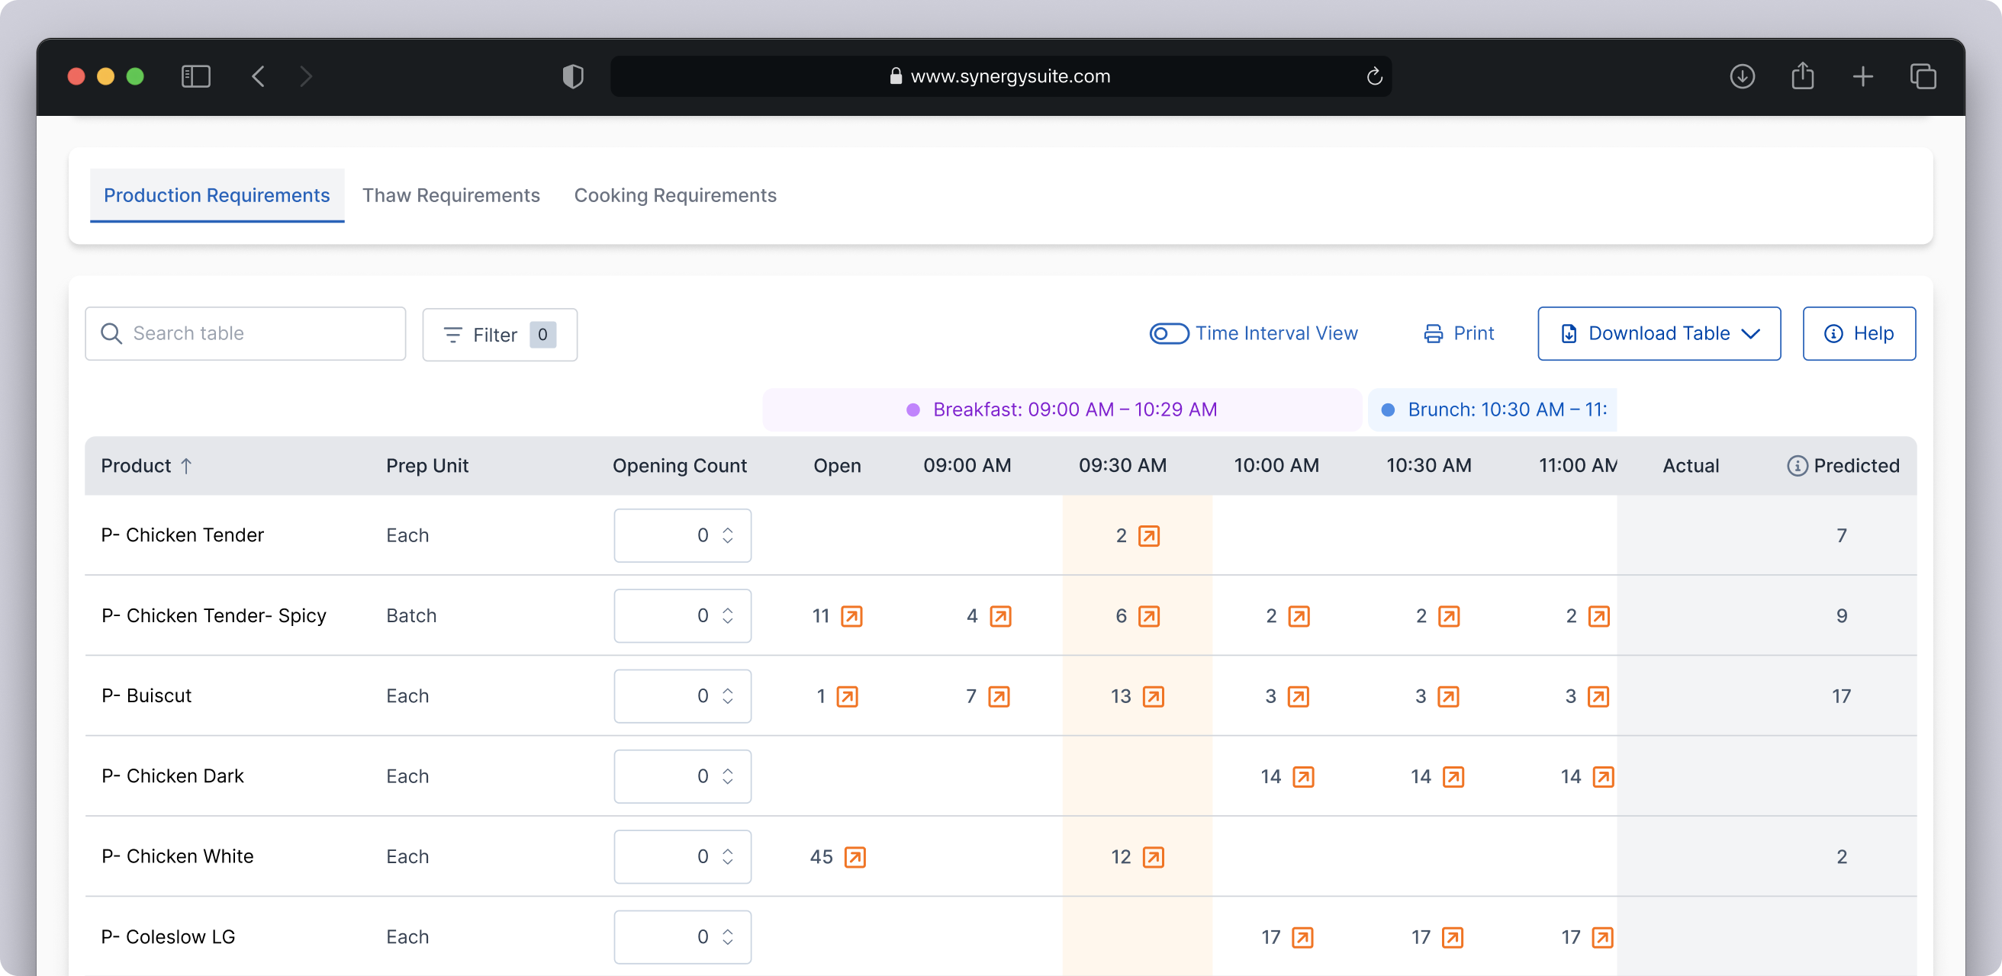
Task: Click the browser share icon
Action: [1802, 75]
